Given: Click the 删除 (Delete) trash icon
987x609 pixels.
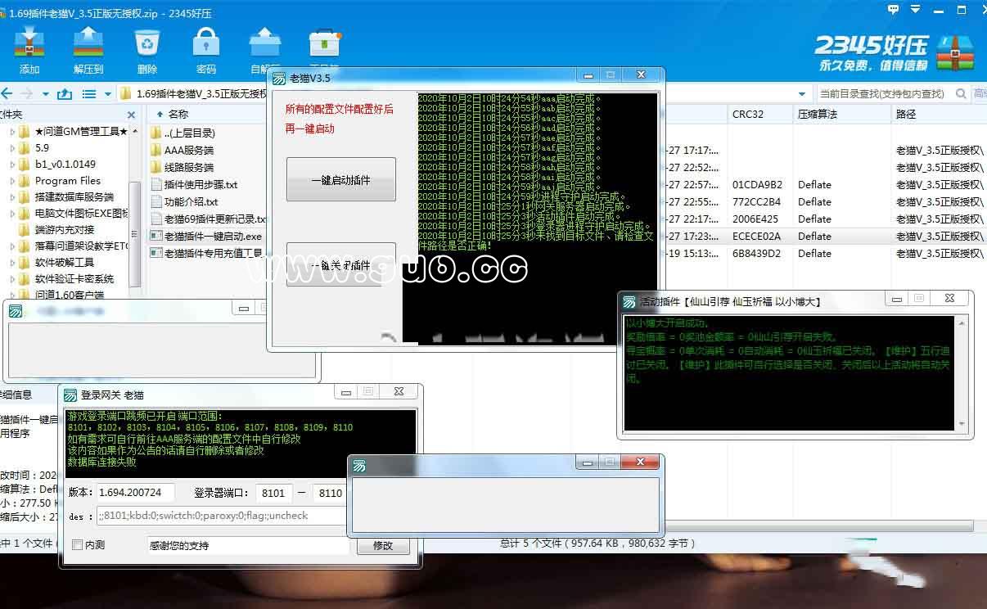Looking at the screenshot, I should pos(147,43).
